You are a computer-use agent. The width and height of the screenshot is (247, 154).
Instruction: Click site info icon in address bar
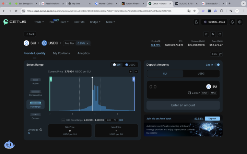(23, 11)
